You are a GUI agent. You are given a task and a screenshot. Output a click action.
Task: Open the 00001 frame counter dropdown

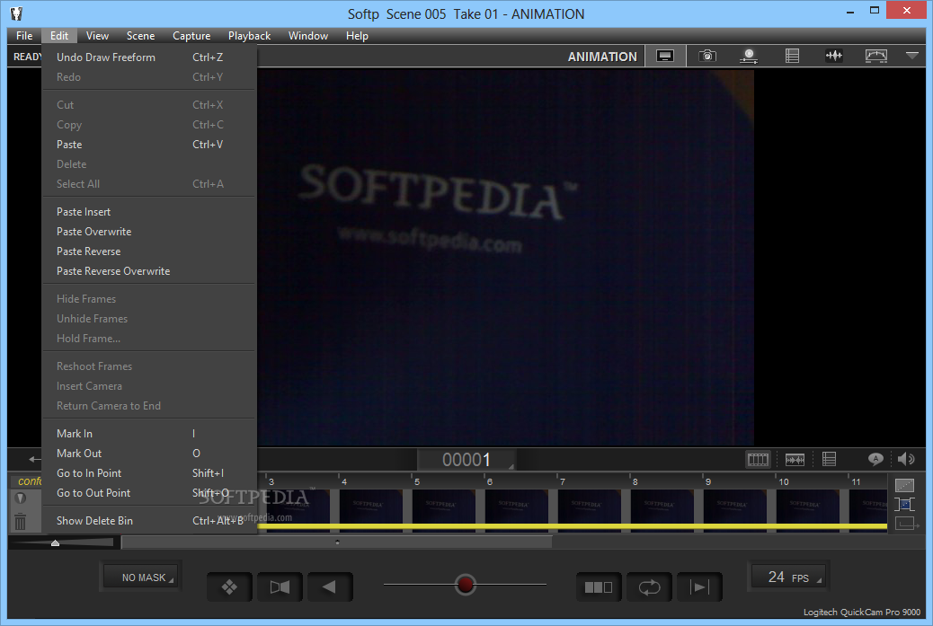pos(466,460)
